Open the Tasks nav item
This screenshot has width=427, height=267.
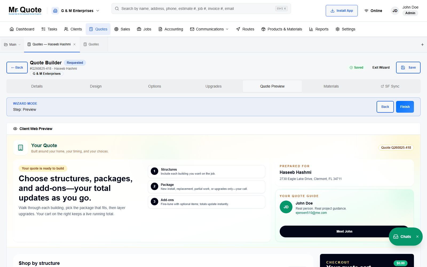point(49,29)
